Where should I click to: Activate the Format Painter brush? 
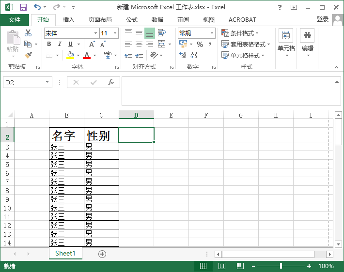coord(28,55)
